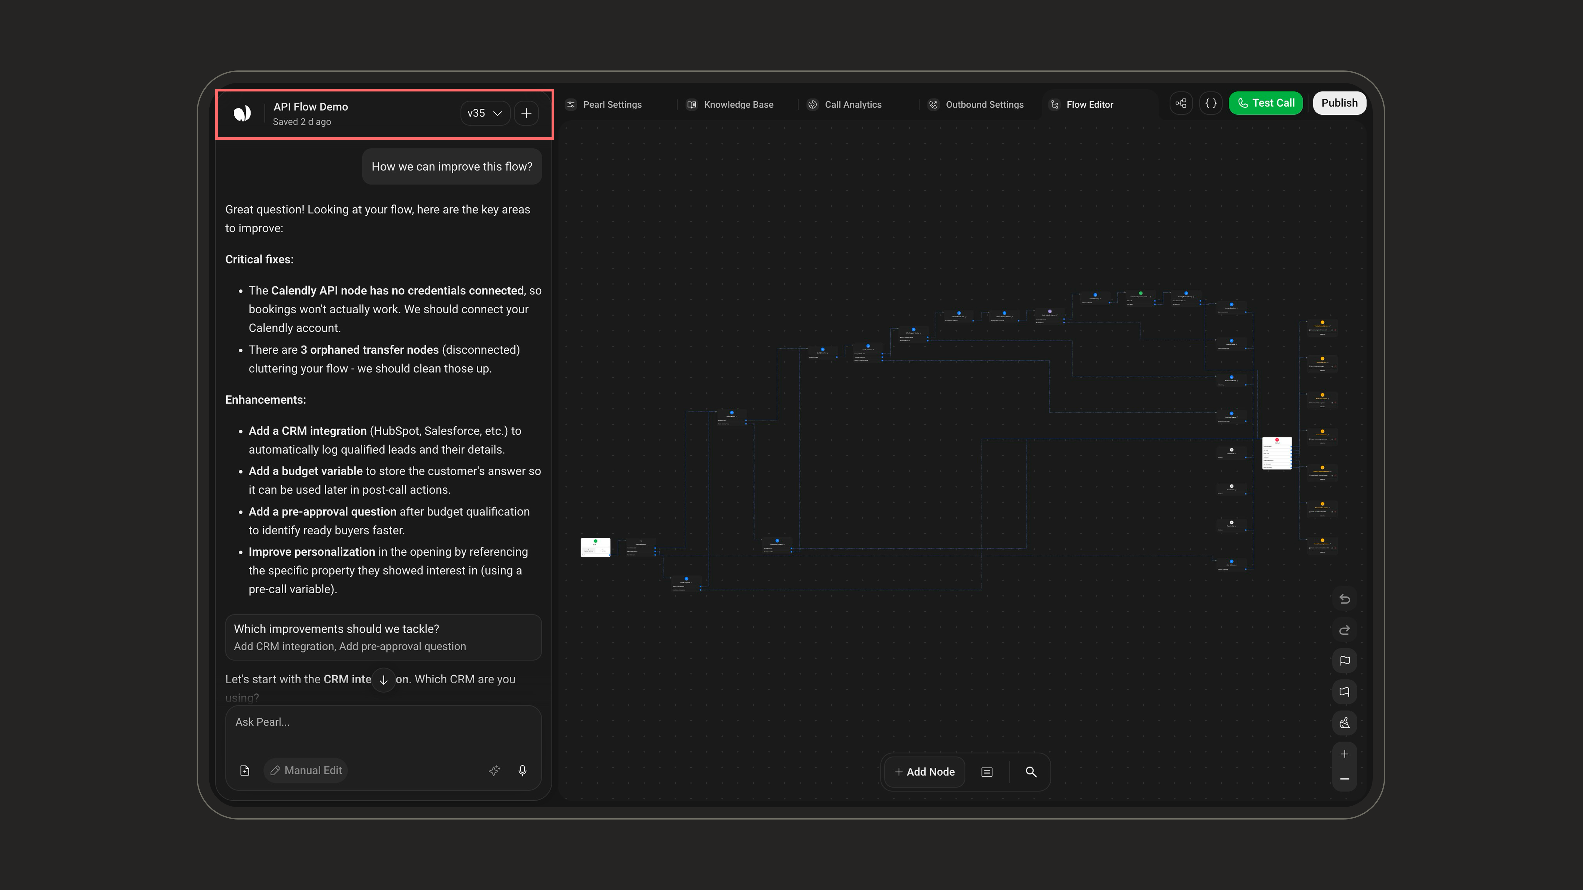Click the Add Node button
Screen dimensions: 1583x890
point(925,772)
